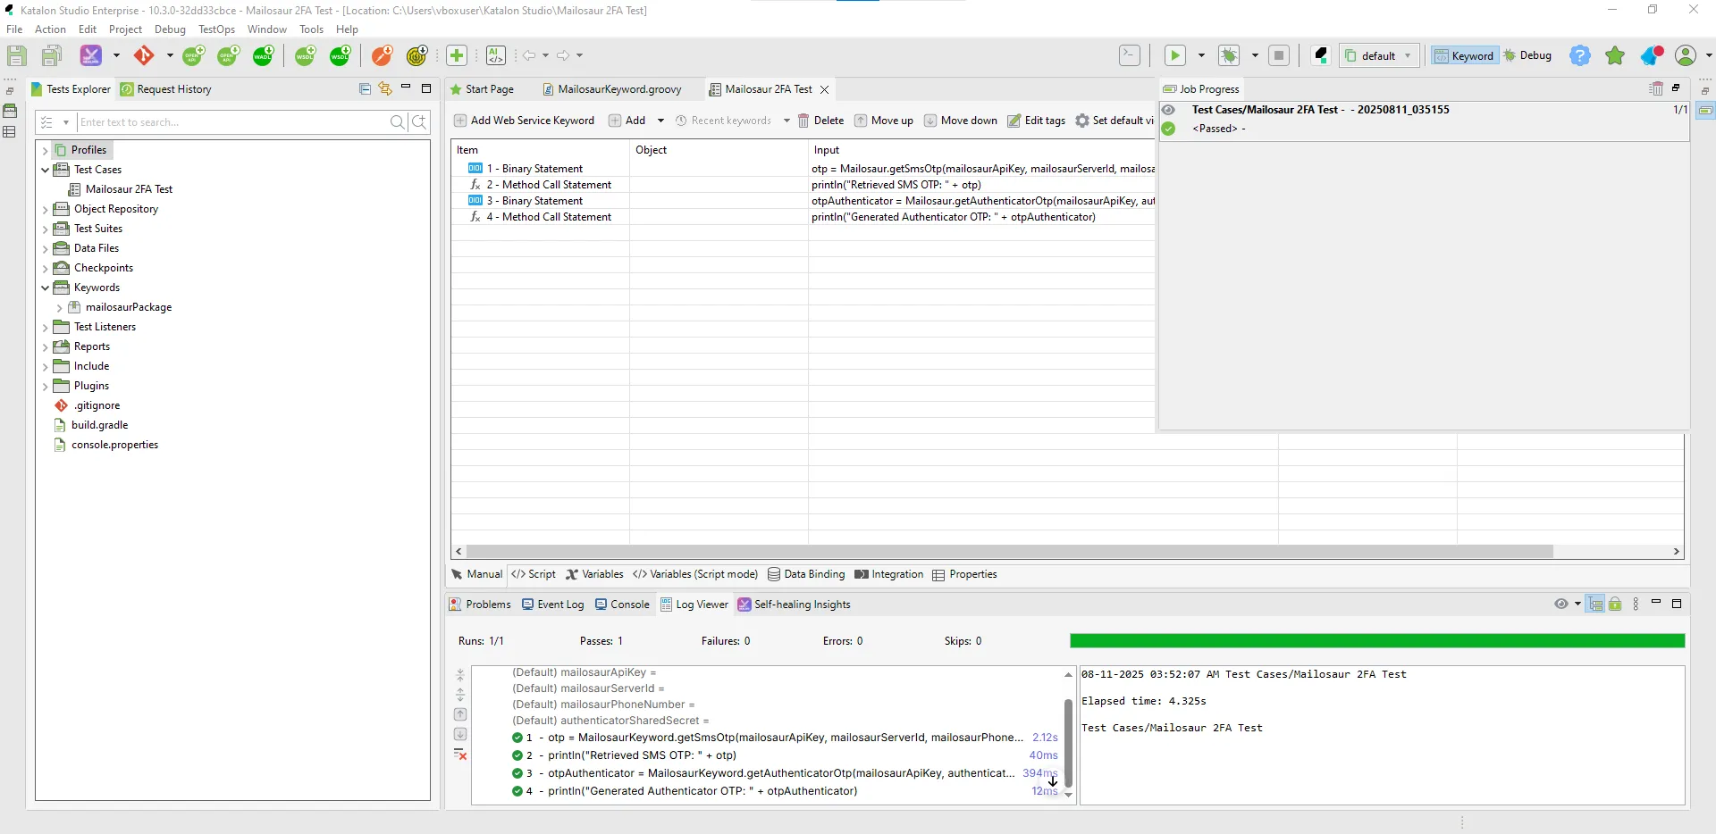Click the WADL import icon
The height and width of the screenshot is (834, 1716).
pos(262,55)
